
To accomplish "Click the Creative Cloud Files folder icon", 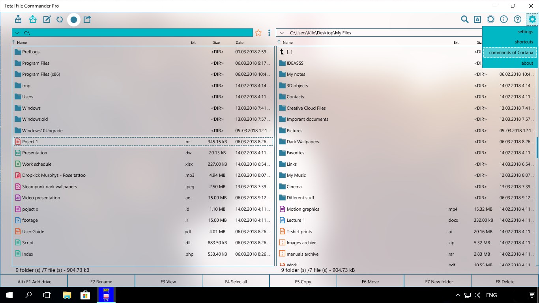I will [x=282, y=108].
